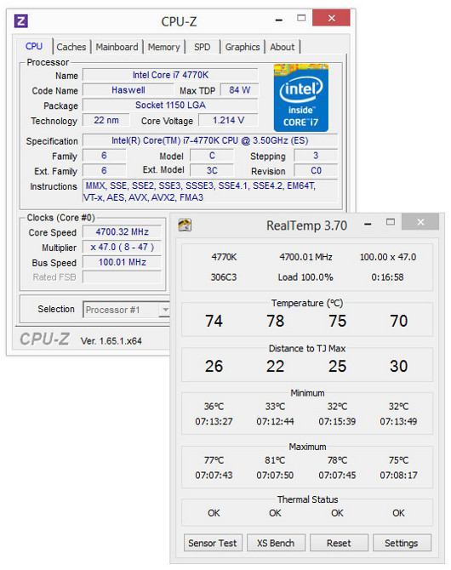The width and height of the screenshot is (451, 570).
Task: Click the Sensor Test button
Action: pyautogui.click(x=213, y=543)
